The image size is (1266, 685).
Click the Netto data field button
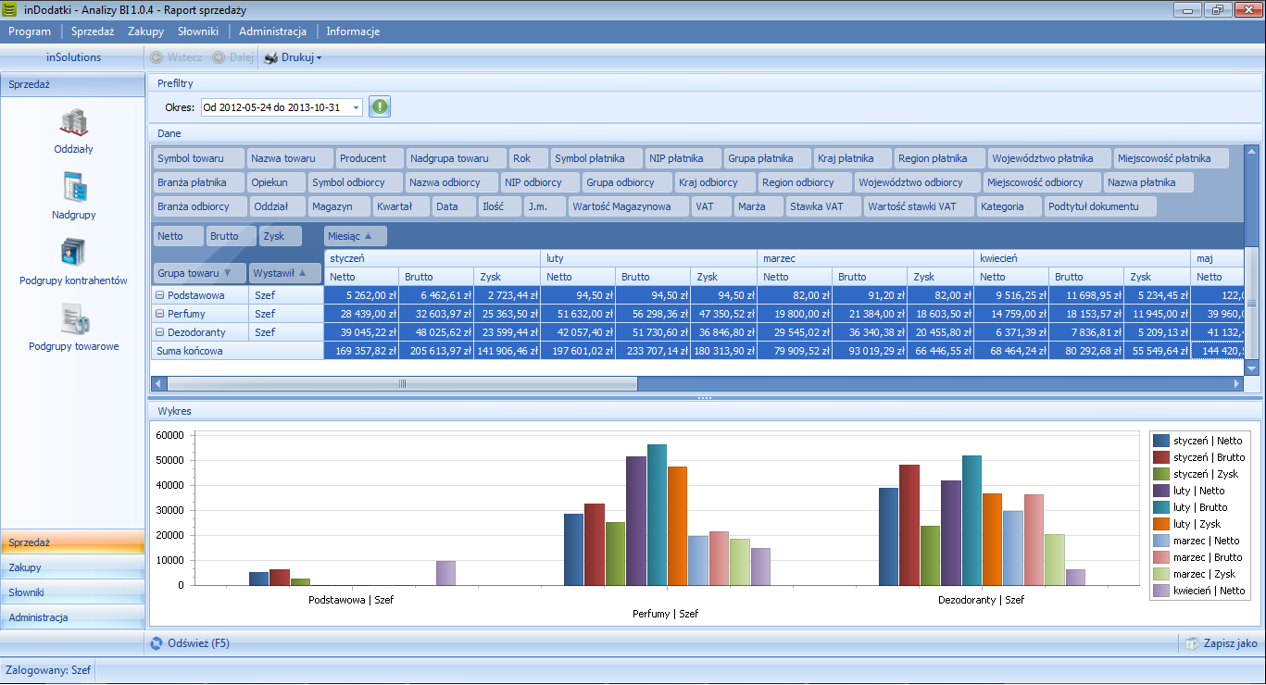pyautogui.click(x=178, y=236)
